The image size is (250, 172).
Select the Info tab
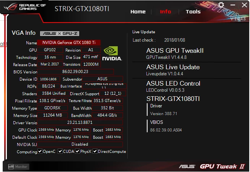pos(166,11)
